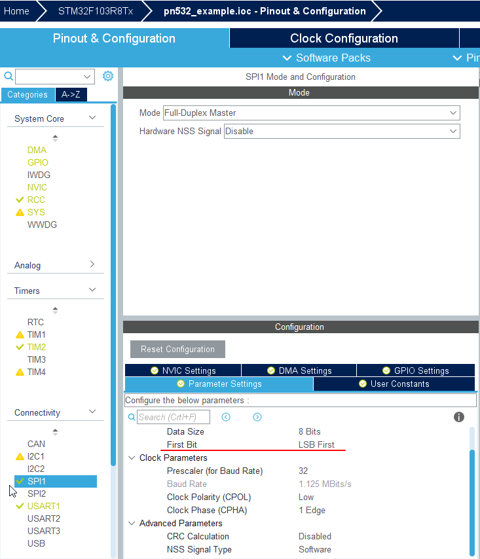Collapse the Timers category
Viewport: 480px width, 559px height.
pos(92,290)
